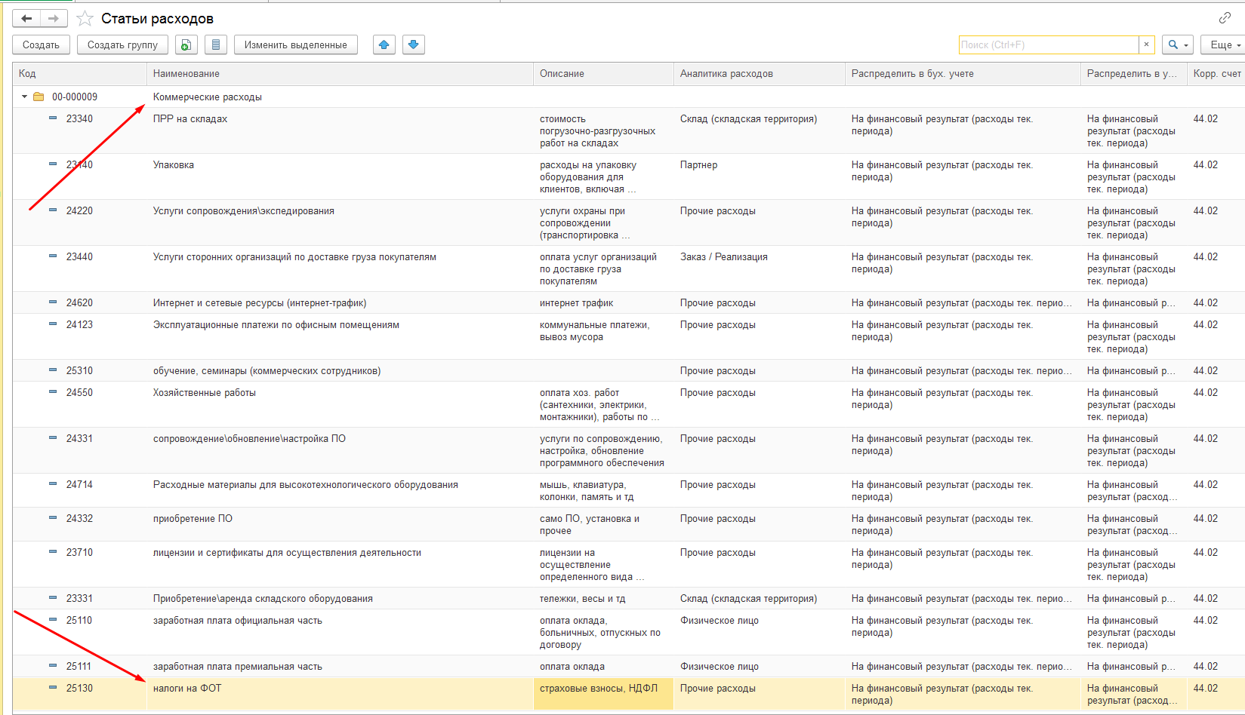Click the item icon of row 24220
1245x715 pixels.
point(53,210)
